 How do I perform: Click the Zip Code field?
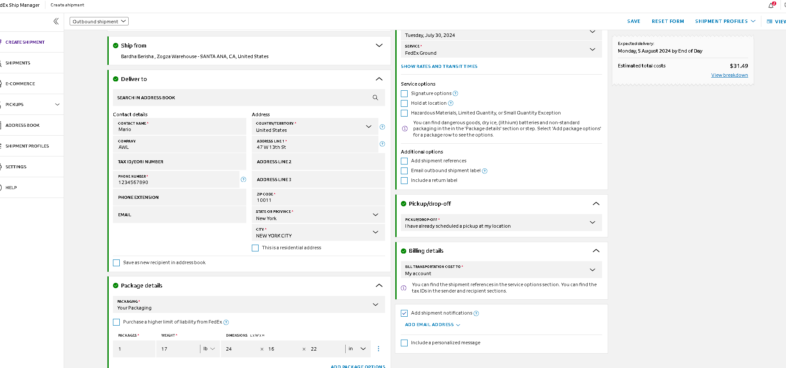(x=318, y=197)
